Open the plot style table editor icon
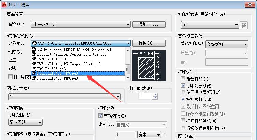This screenshot has width=257, height=140. [244, 25]
